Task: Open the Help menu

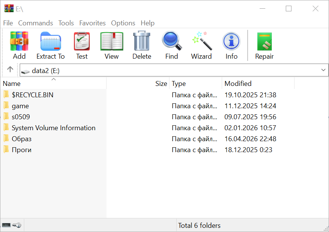Action: [147, 23]
